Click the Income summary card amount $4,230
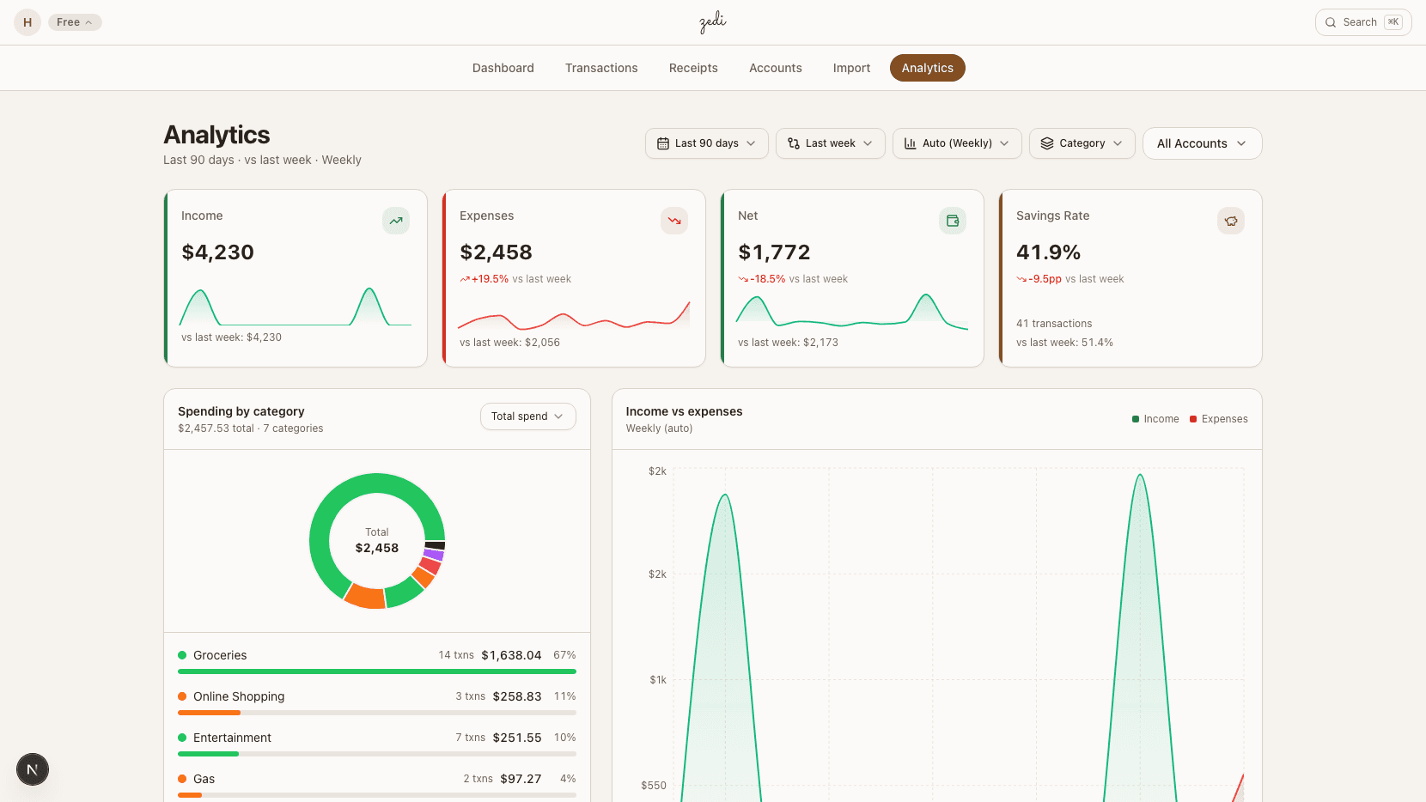1426x802 pixels. 218,252
